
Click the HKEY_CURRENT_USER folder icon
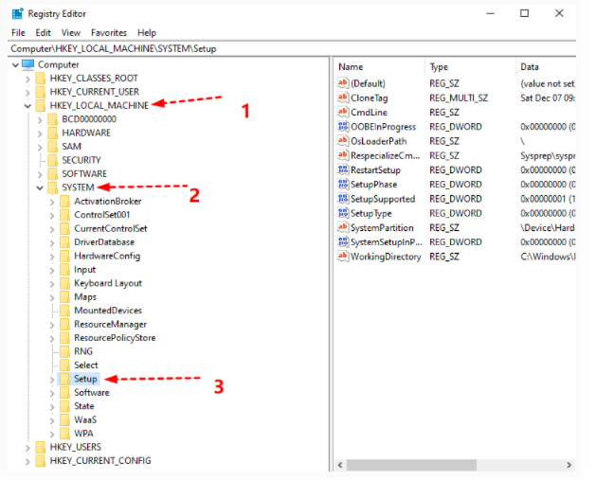pos(41,92)
